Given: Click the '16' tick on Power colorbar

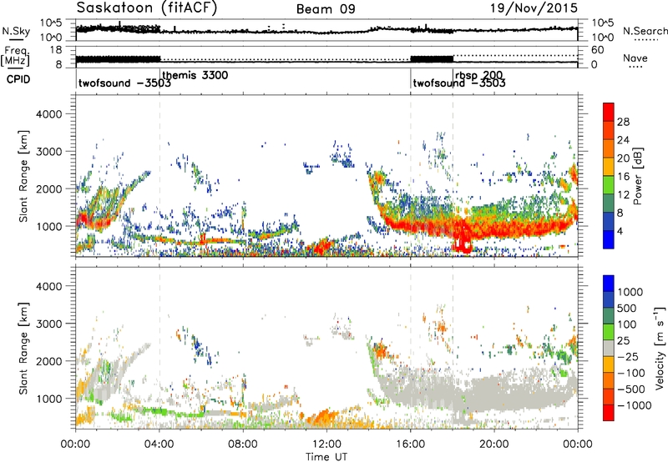Looking at the screenshot, I should click(x=623, y=177).
